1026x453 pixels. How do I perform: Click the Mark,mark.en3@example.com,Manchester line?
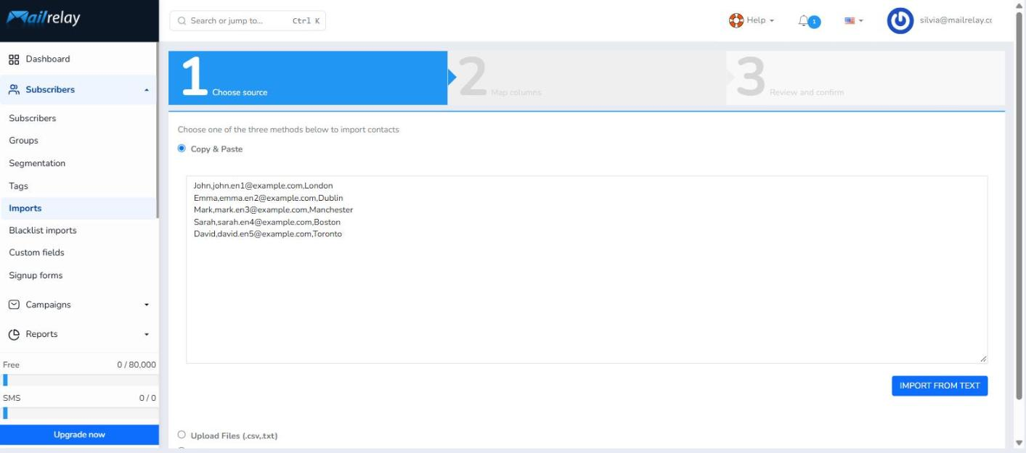pos(273,210)
